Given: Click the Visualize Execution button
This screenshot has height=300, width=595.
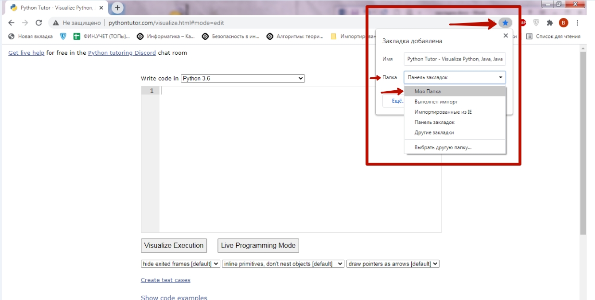Looking at the screenshot, I should [x=174, y=245].
